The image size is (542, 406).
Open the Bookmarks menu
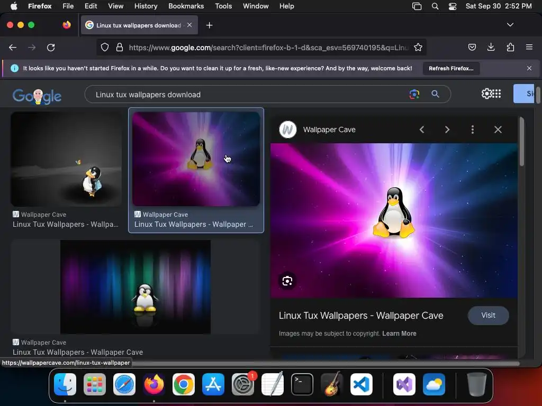tap(186, 6)
